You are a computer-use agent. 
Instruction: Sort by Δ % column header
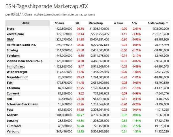[134, 23]
